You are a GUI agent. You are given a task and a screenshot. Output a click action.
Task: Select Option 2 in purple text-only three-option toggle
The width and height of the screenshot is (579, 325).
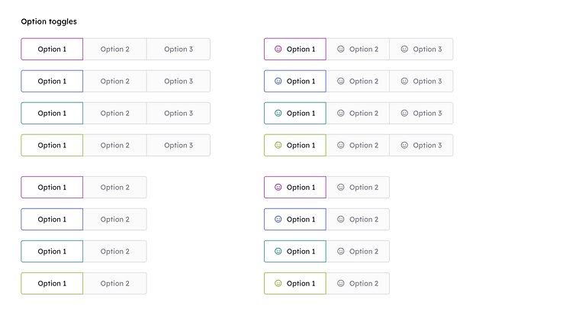pos(115,49)
